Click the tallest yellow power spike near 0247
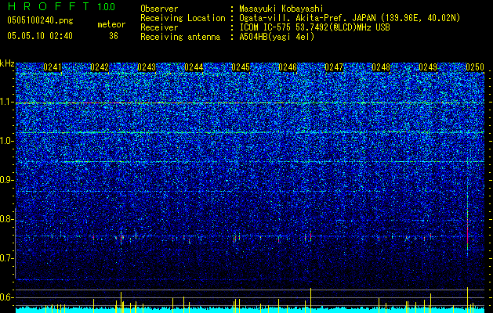 310,300
